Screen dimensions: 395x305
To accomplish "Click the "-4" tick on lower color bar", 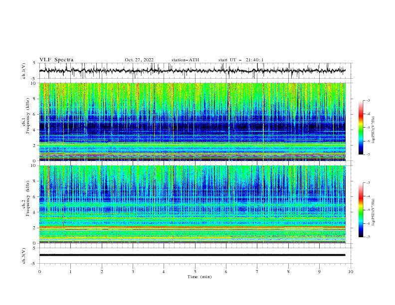I will point(368,196).
